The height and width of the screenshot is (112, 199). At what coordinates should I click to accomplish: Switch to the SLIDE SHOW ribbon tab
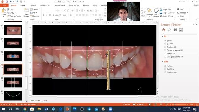pos(74,6)
